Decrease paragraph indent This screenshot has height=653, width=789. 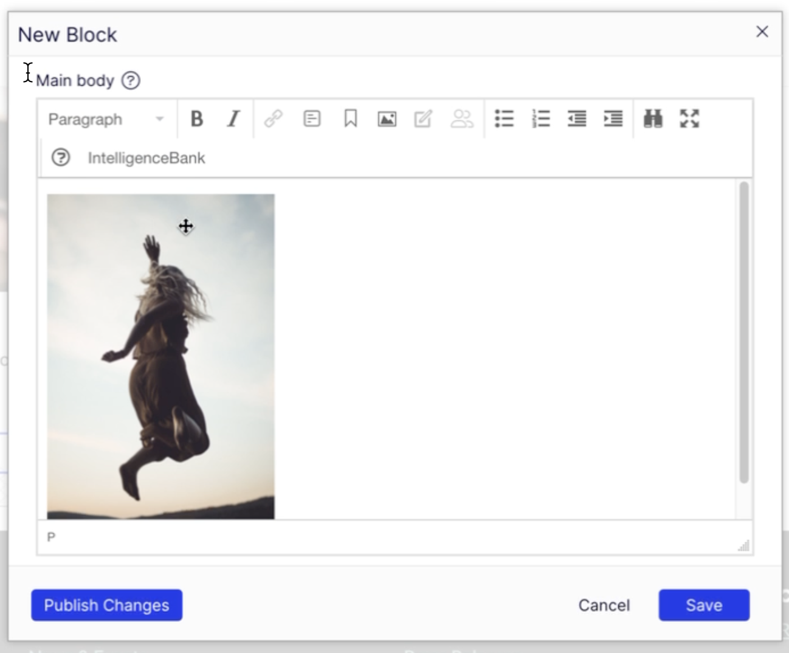coord(577,119)
